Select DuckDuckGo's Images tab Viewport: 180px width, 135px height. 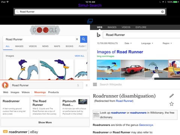coord(15,92)
